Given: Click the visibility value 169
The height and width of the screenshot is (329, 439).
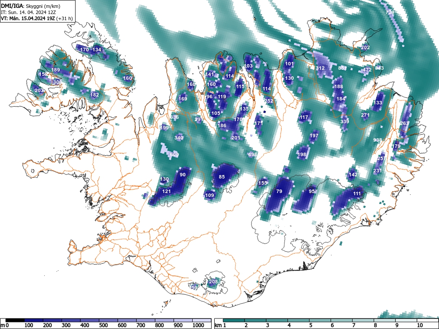Looking at the screenshot, I should [183, 98].
